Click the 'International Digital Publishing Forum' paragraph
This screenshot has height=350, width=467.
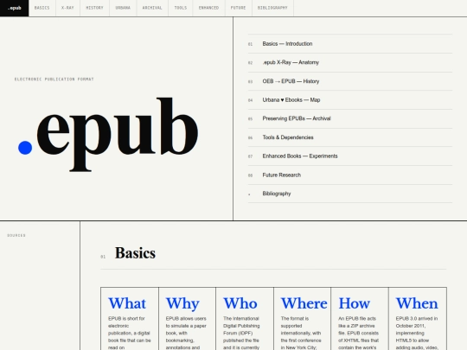coord(241,333)
